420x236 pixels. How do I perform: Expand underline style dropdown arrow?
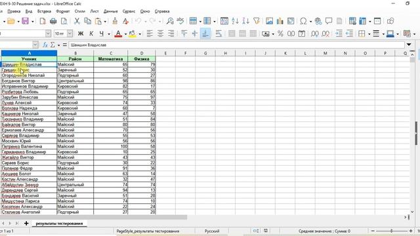[x=109, y=34]
